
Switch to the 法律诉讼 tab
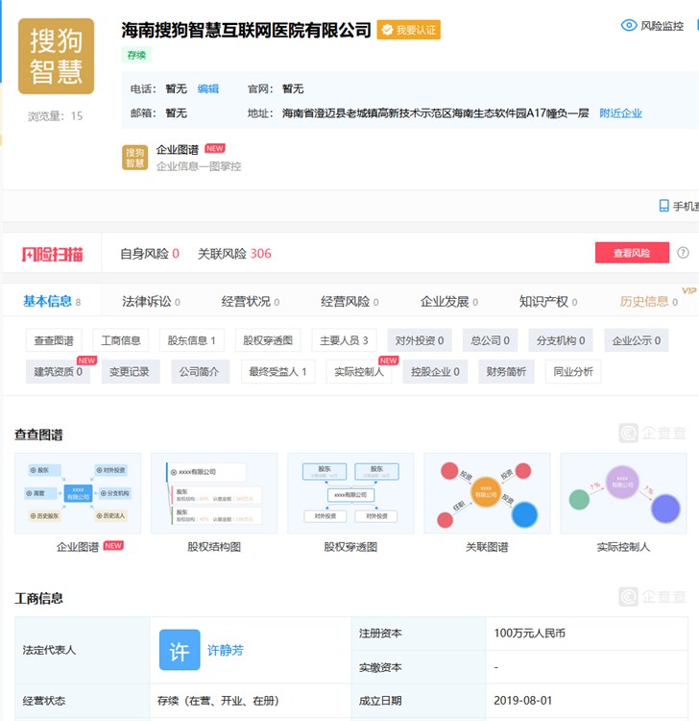(x=147, y=301)
